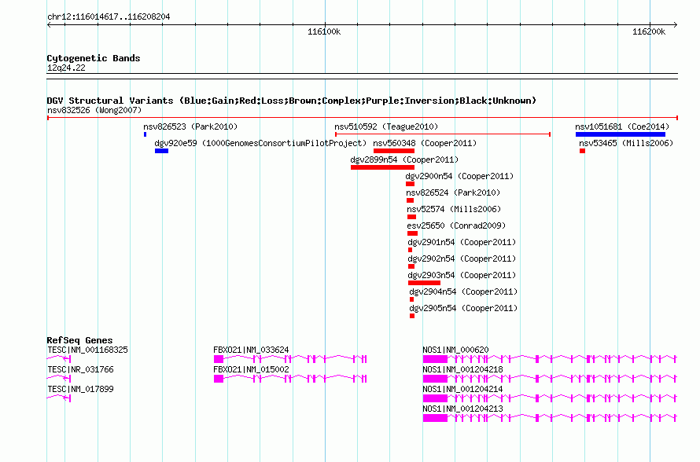The image size is (700, 462).
Task: Click the Cytogenetic Bands track title
Action: 94,58
